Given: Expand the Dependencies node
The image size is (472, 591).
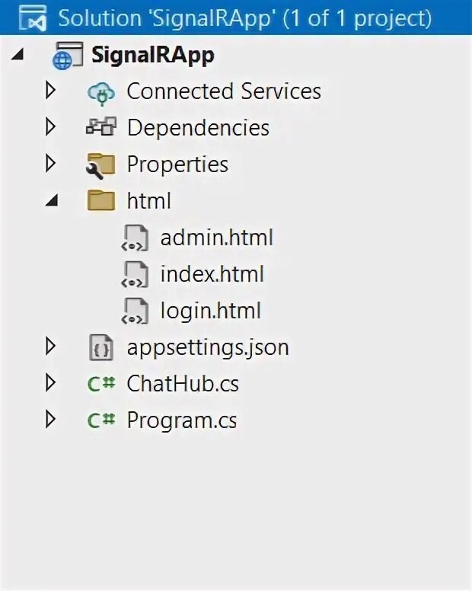Looking at the screenshot, I should pos(50,127).
